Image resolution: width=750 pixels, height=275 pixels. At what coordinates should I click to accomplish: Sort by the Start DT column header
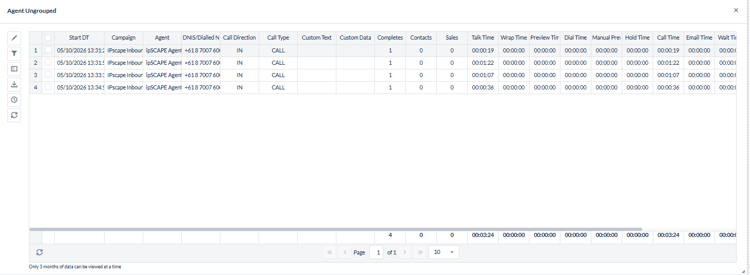(x=79, y=38)
